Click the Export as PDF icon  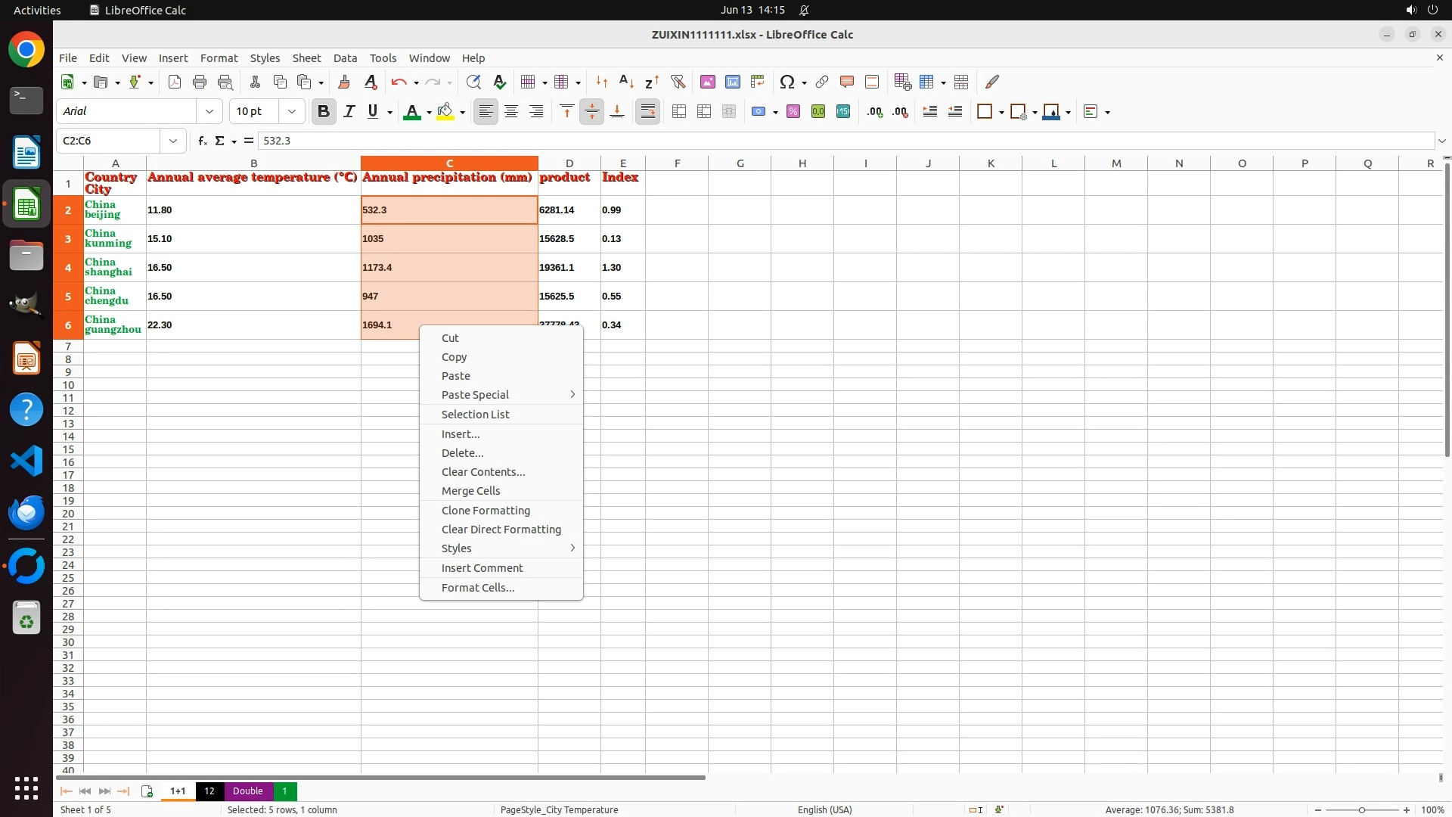(175, 82)
